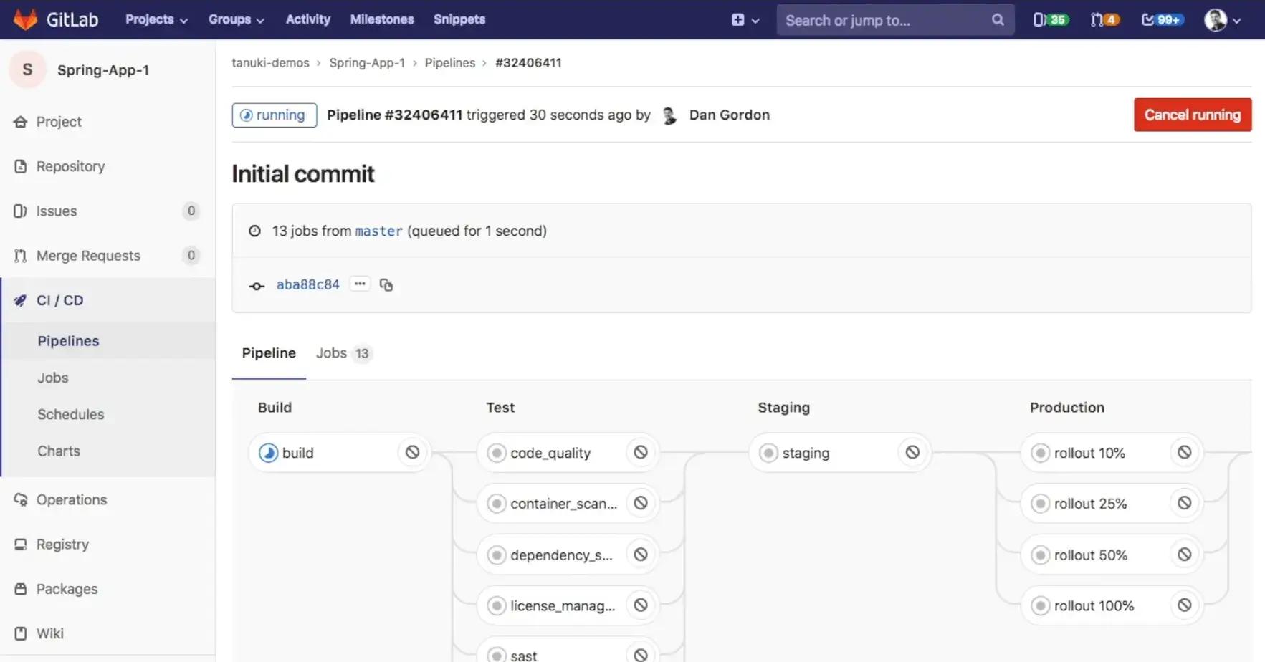Open issues counter icon showing 35

1050,20
